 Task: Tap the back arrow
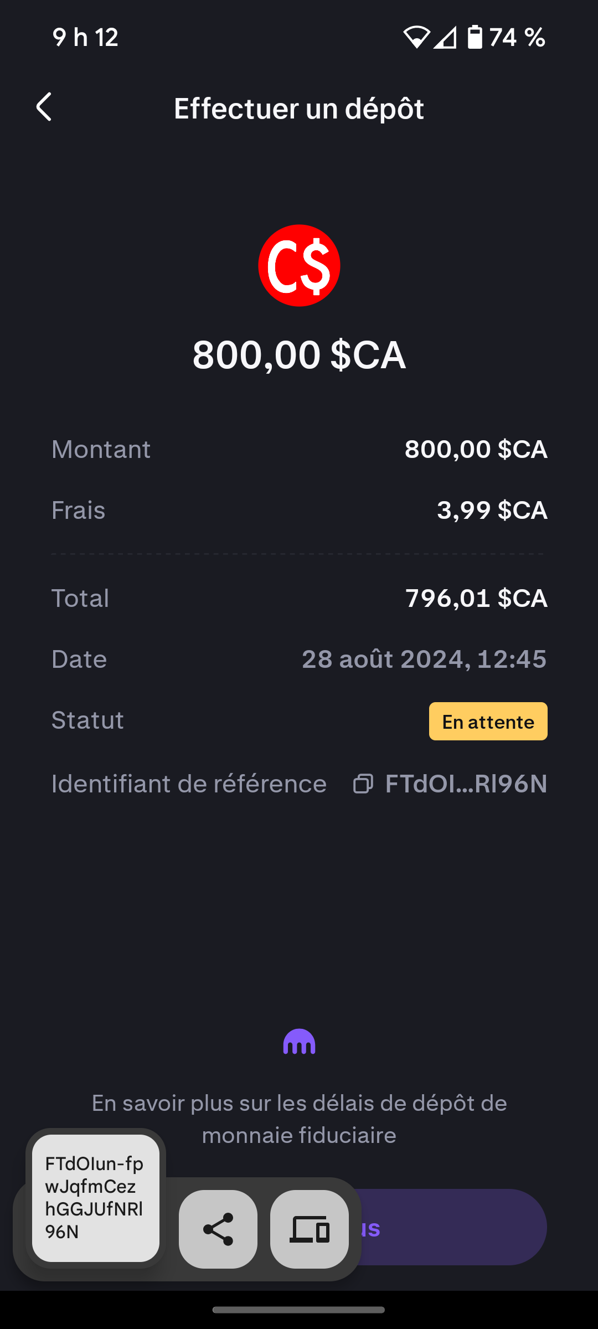[x=44, y=107]
